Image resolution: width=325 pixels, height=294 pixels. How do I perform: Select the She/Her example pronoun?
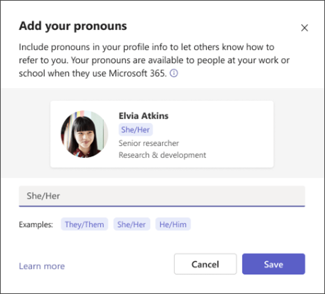pyautogui.click(x=132, y=224)
